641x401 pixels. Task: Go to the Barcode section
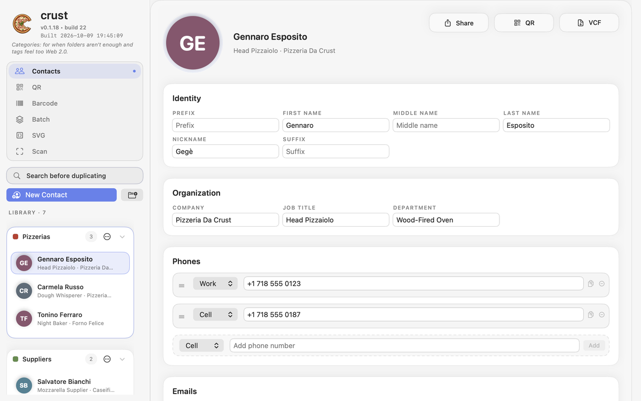point(75,103)
